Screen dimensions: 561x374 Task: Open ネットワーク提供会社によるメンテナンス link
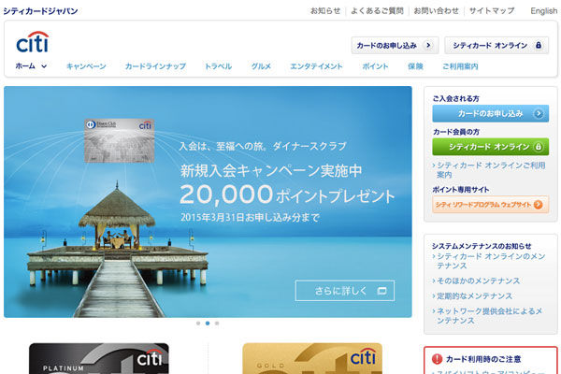489,316
